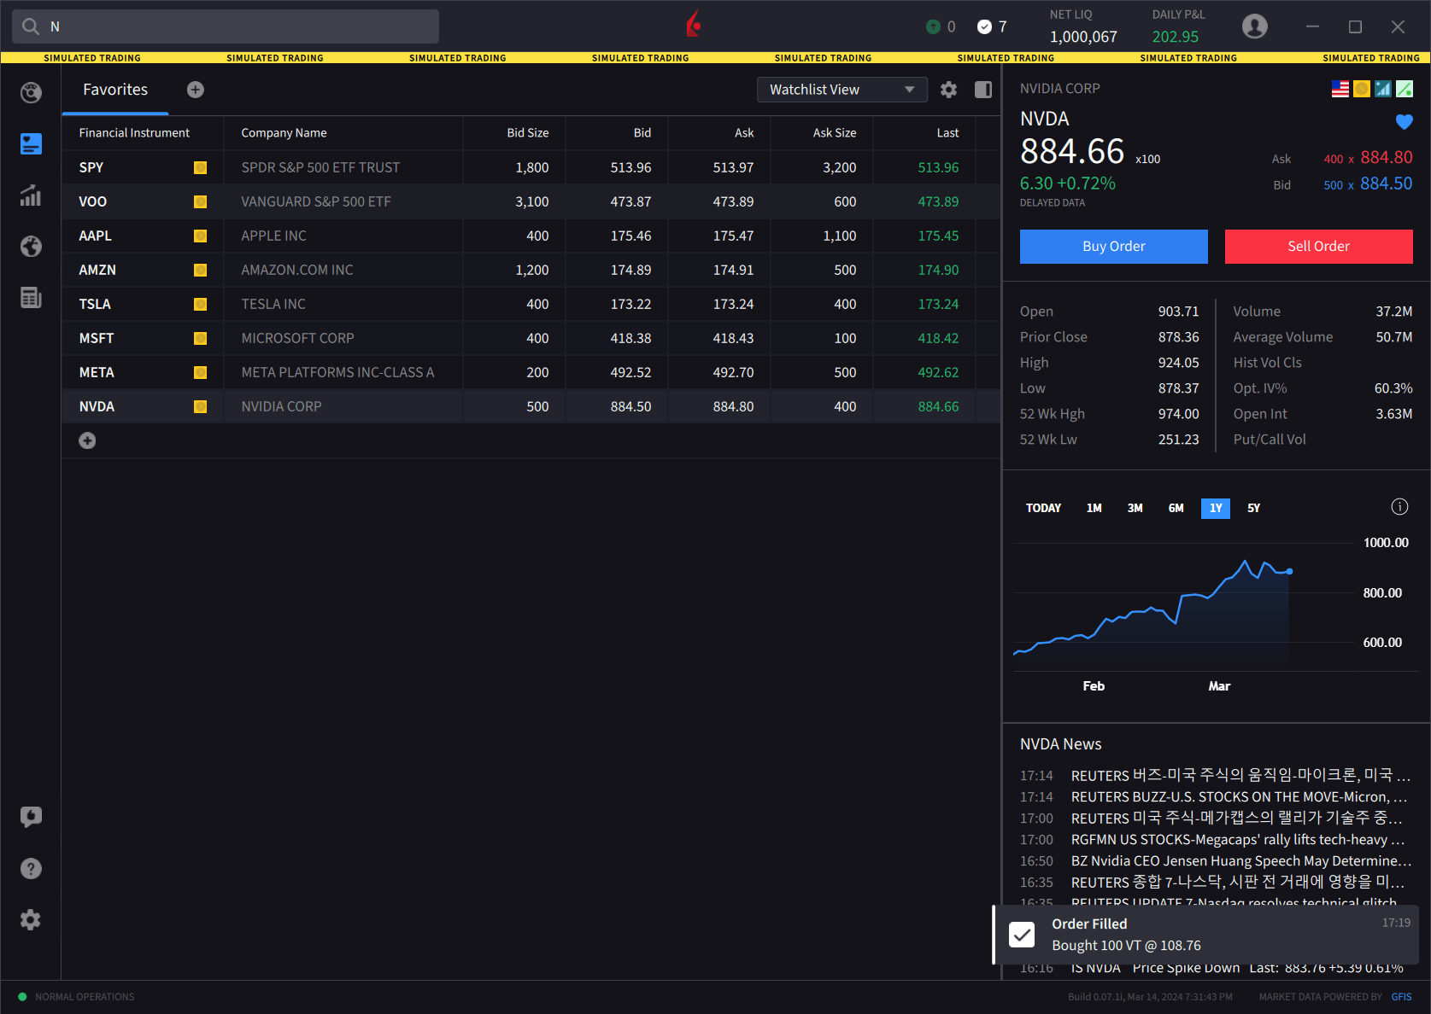The image size is (1431, 1014).
Task: Toggle the NVDA favorite heart
Action: (1404, 122)
